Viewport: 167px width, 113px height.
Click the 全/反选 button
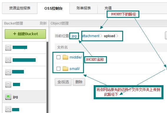pyautogui.click(x=63, y=82)
